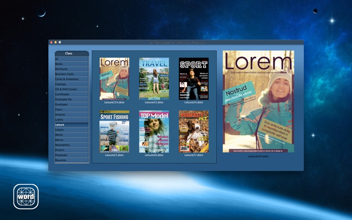This screenshot has height=220, width=352.
Task: Click the large Lorem preview image
Action: pos(258,102)
